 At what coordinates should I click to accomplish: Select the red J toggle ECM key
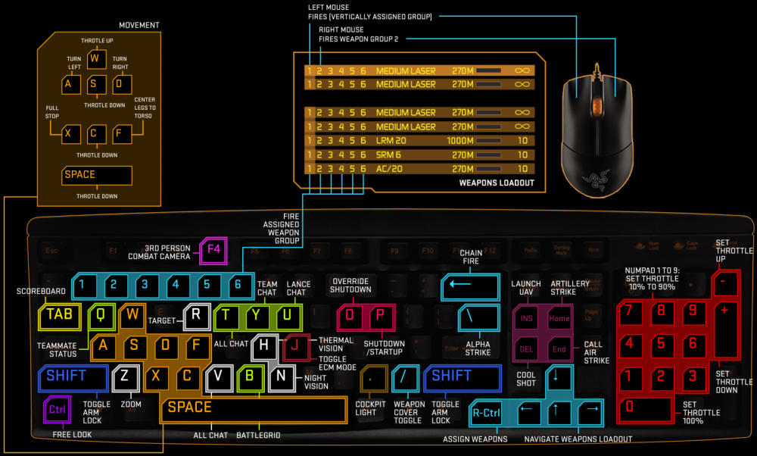(295, 347)
